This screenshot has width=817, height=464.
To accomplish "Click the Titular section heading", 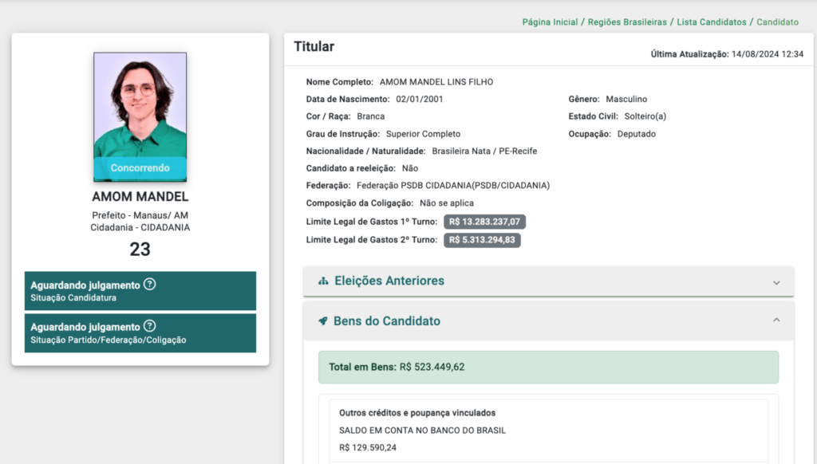I will pyautogui.click(x=314, y=46).
